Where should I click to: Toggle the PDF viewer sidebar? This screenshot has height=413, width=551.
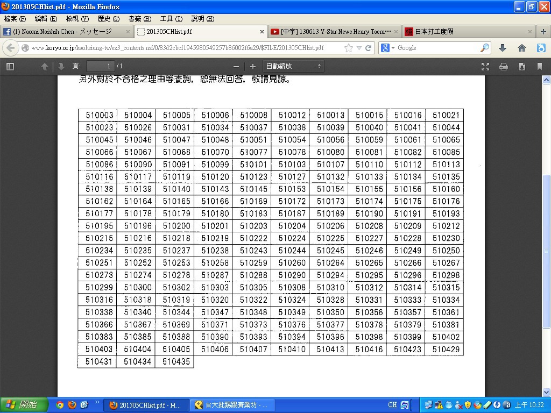tap(10, 66)
